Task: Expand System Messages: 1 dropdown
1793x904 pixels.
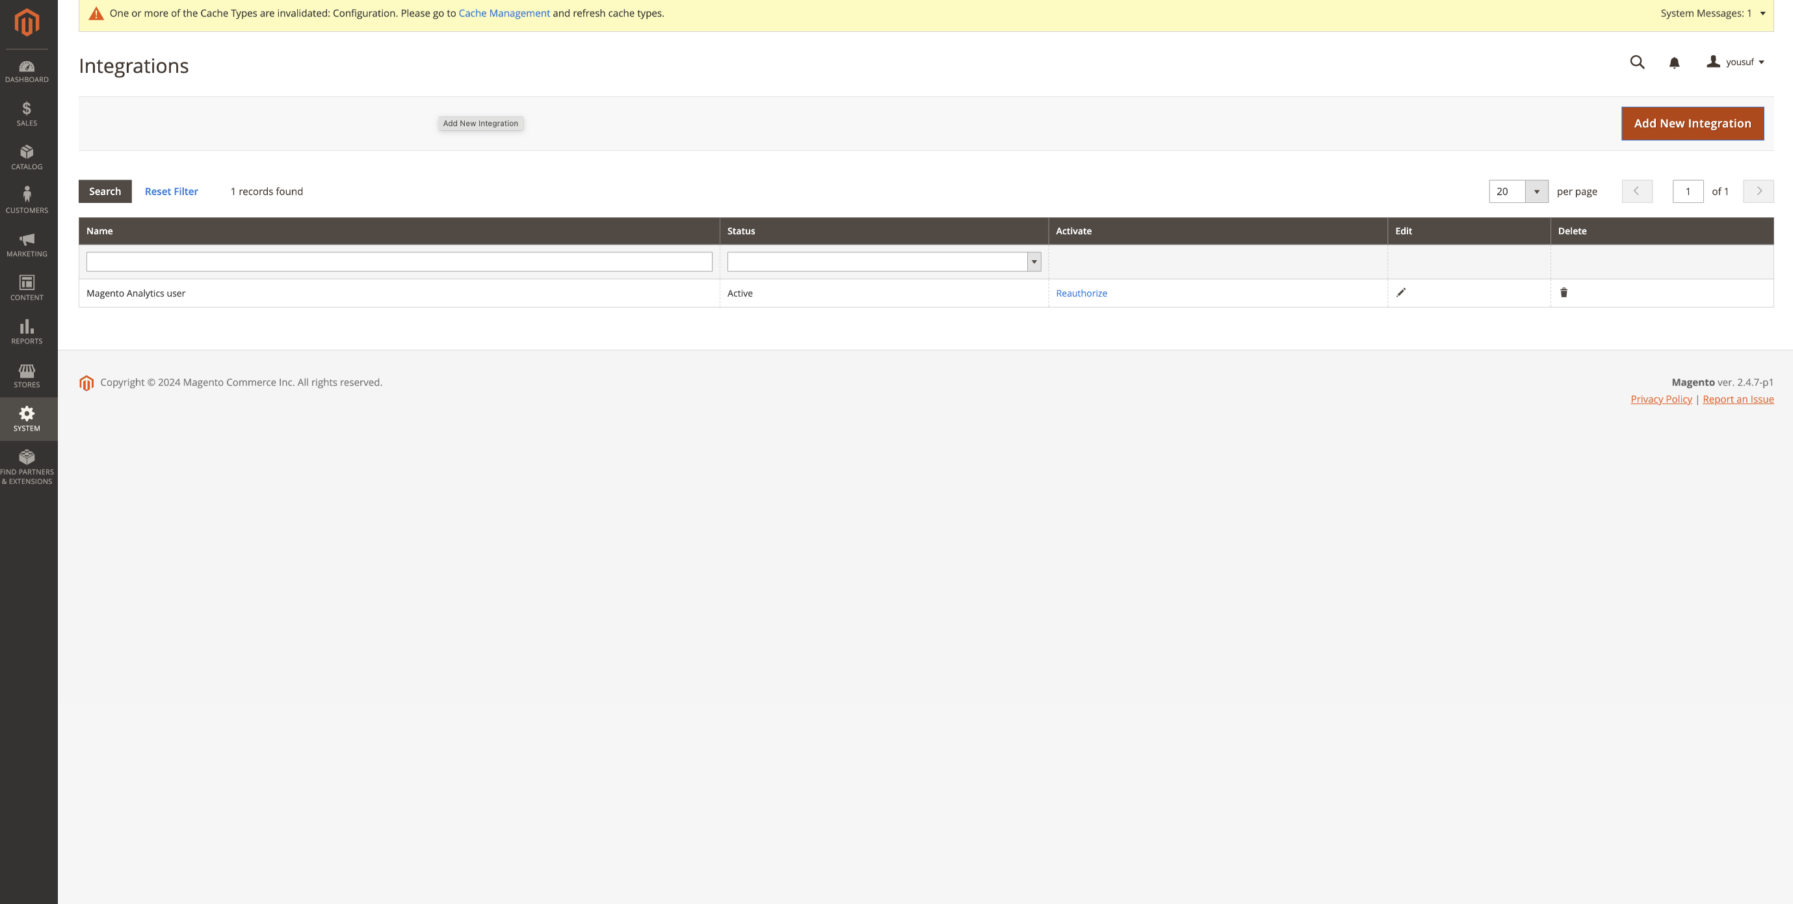Action: (x=1713, y=13)
